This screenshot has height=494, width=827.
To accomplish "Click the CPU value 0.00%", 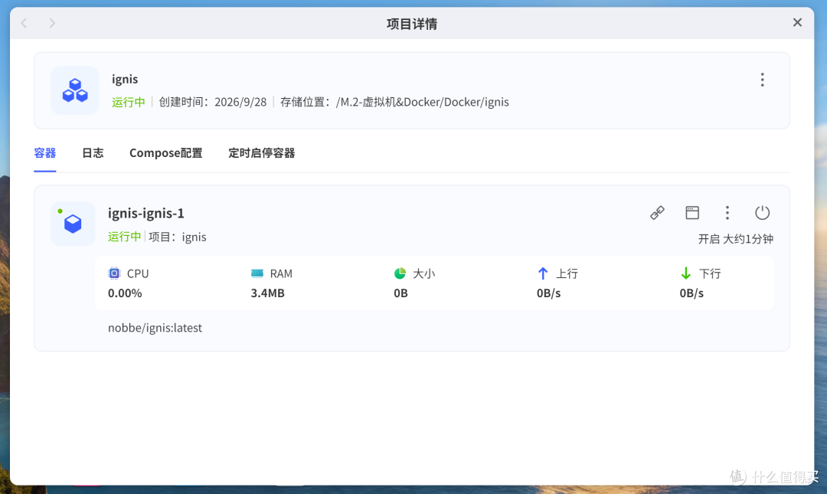I will pos(125,293).
